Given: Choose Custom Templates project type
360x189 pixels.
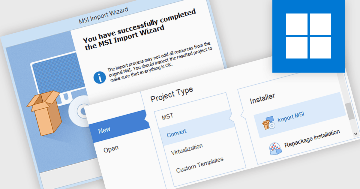Looking at the screenshot, I should click(200, 165).
